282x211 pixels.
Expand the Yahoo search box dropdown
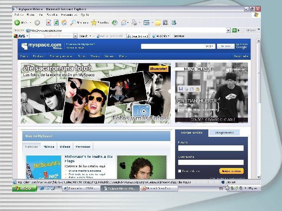[75, 36]
